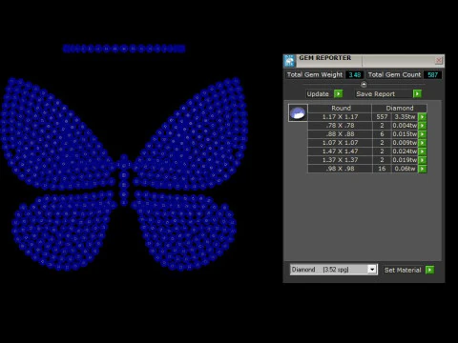This screenshot has width=458, height=343.
Task: Click green arrow on 1.17 X 1.17 row
Action: 422,117
